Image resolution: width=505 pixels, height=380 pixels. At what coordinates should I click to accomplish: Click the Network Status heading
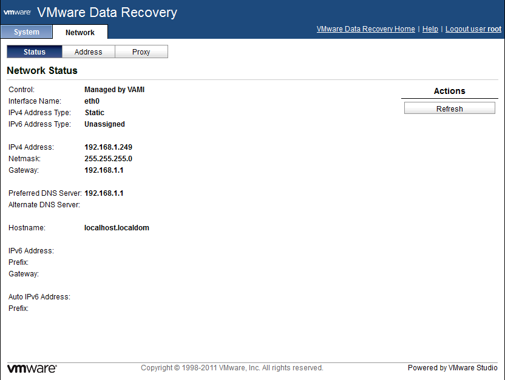click(x=42, y=70)
